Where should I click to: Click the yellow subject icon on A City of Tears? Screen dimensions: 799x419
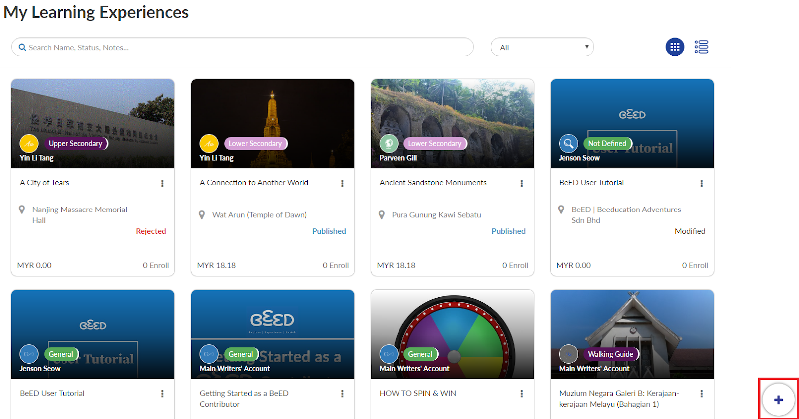click(29, 144)
